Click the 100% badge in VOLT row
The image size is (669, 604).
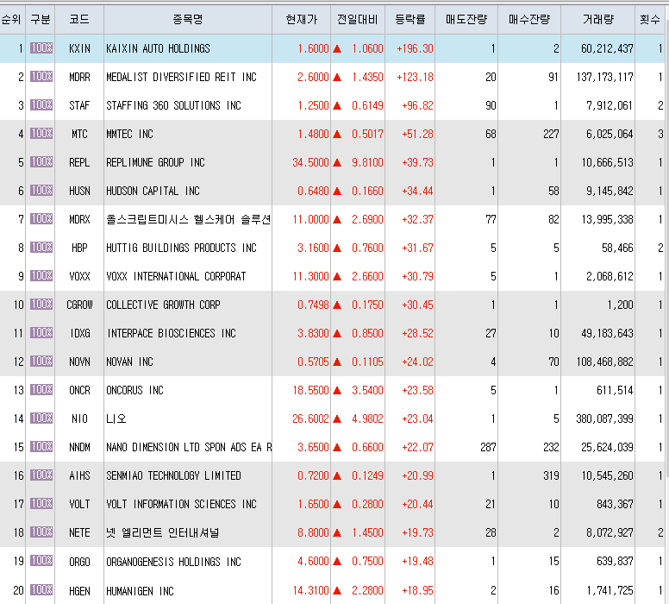(41, 504)
